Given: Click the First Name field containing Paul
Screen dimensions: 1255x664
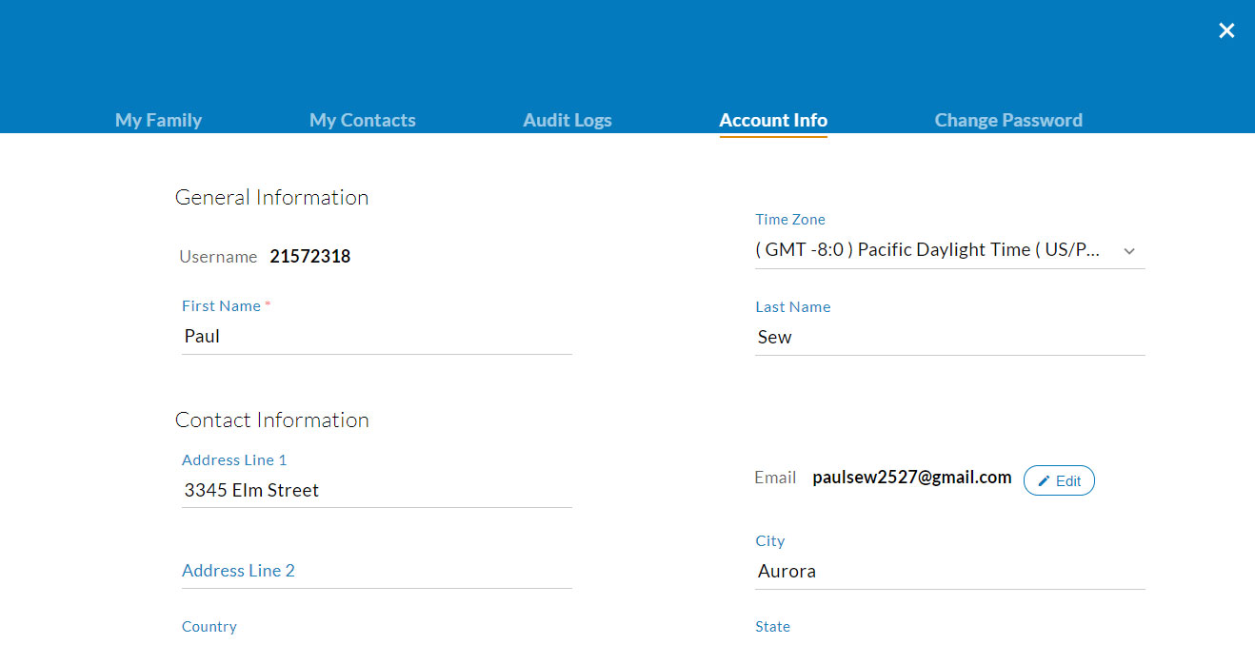Looking at the screenshot, I should (x=376, y=336).
